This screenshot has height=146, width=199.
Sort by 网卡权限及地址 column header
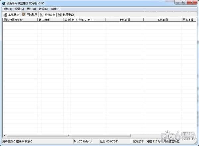(20, 20)
